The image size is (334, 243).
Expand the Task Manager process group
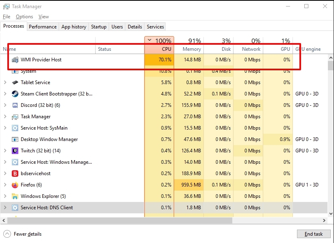coord(5,117)
